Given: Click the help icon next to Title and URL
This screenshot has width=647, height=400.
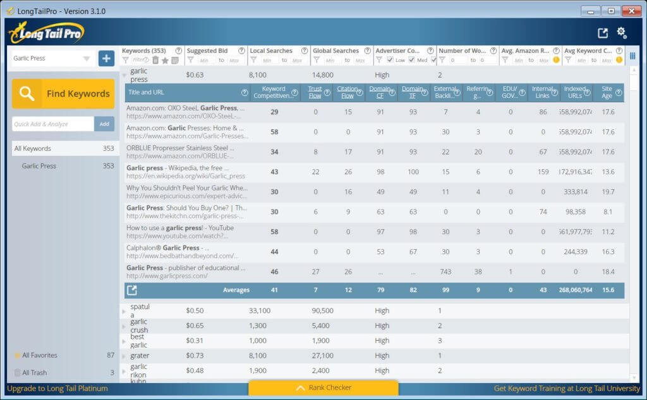Looking at the screenshot, I should (x=245, y=92).
